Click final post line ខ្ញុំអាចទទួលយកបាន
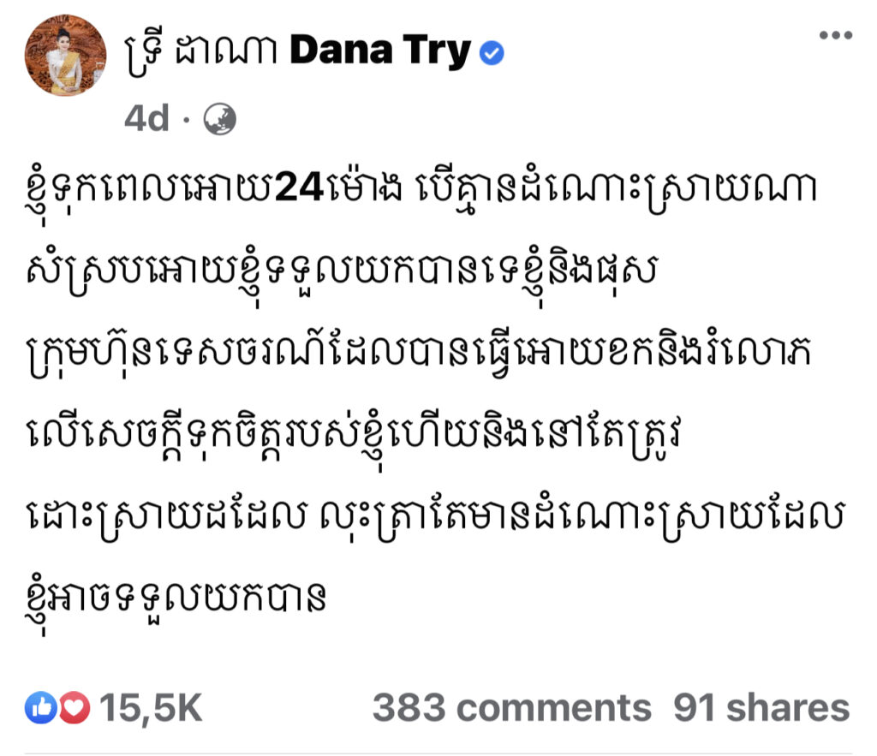The width and height of the screenshot is (877, 756). (176, 601)
